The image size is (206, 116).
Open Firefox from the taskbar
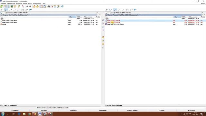click(x=35, y=114)
